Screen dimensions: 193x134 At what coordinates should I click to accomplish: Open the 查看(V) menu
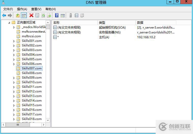coord(36,9)
